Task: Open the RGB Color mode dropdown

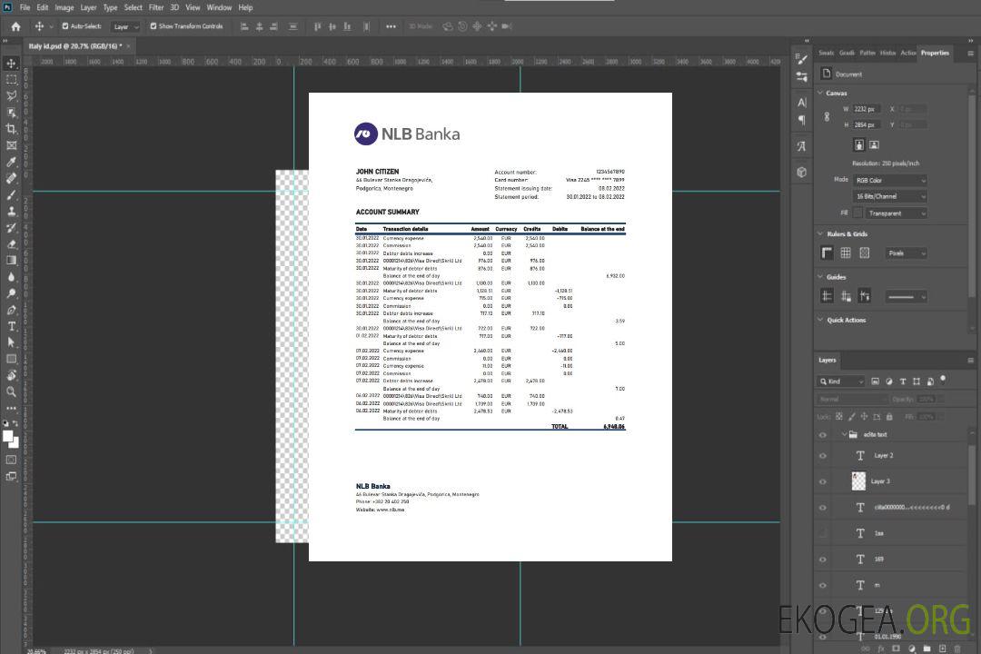Action: point(890,180)
